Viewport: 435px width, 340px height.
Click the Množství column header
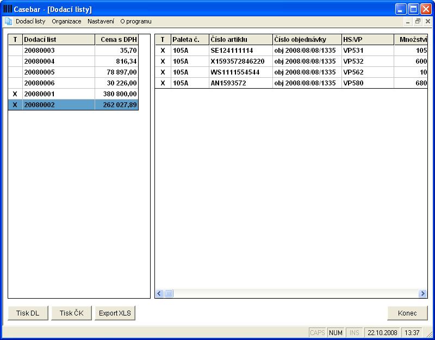(x=411, y=39)
